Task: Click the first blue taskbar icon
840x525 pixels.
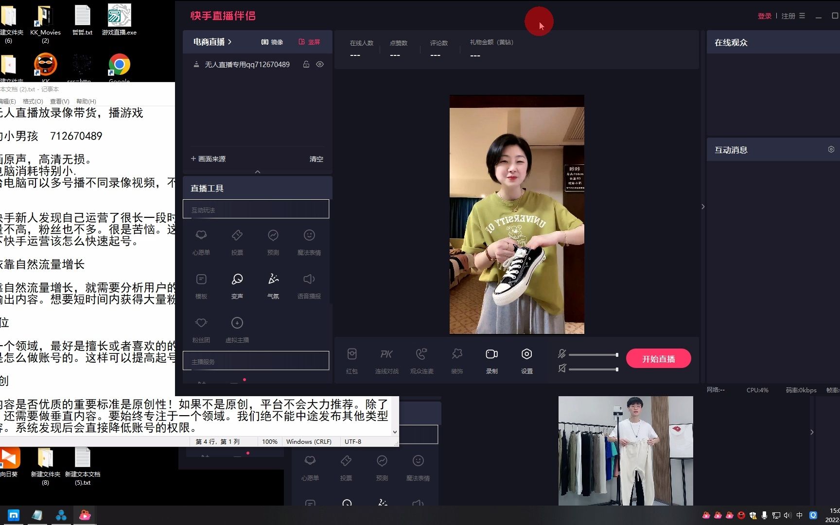Action: click(x=14, y=515)
